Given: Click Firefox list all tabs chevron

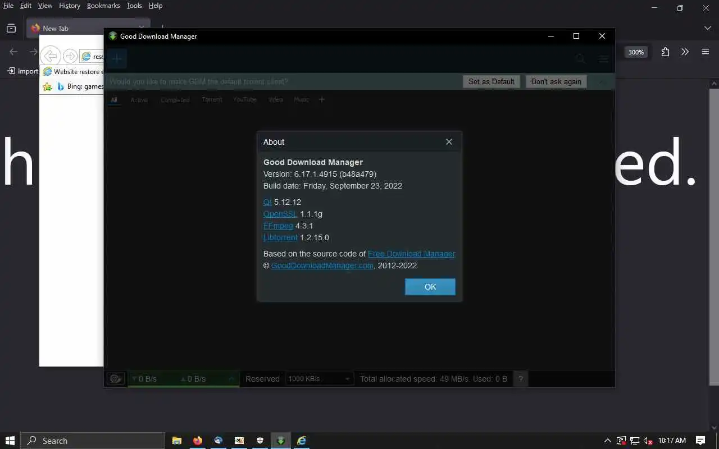Looking at the screenshot, I should [707, 28].
